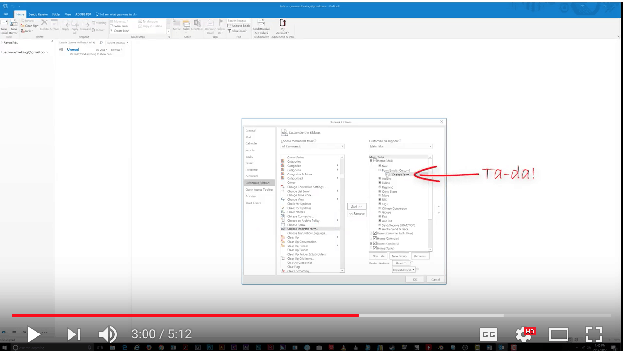This screenshot has width=623, height=351.
Task: Click the Unread mail filter
Action: pos(73,49)
